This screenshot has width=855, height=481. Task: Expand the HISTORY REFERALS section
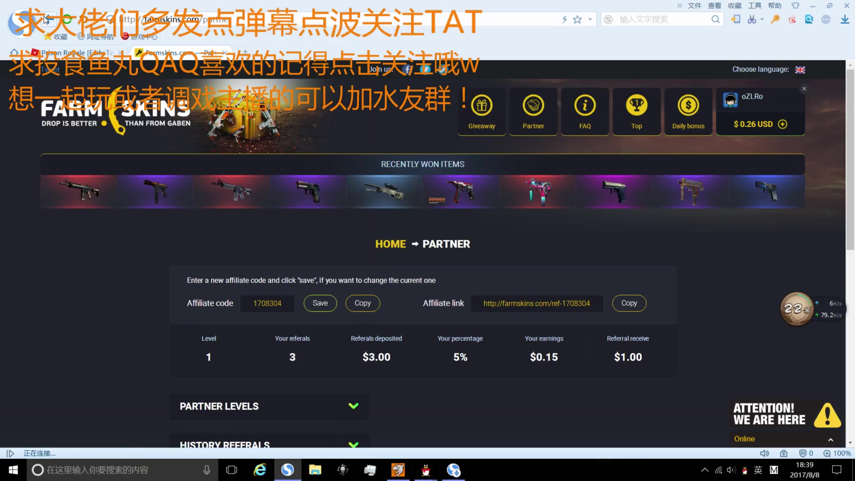354,444
